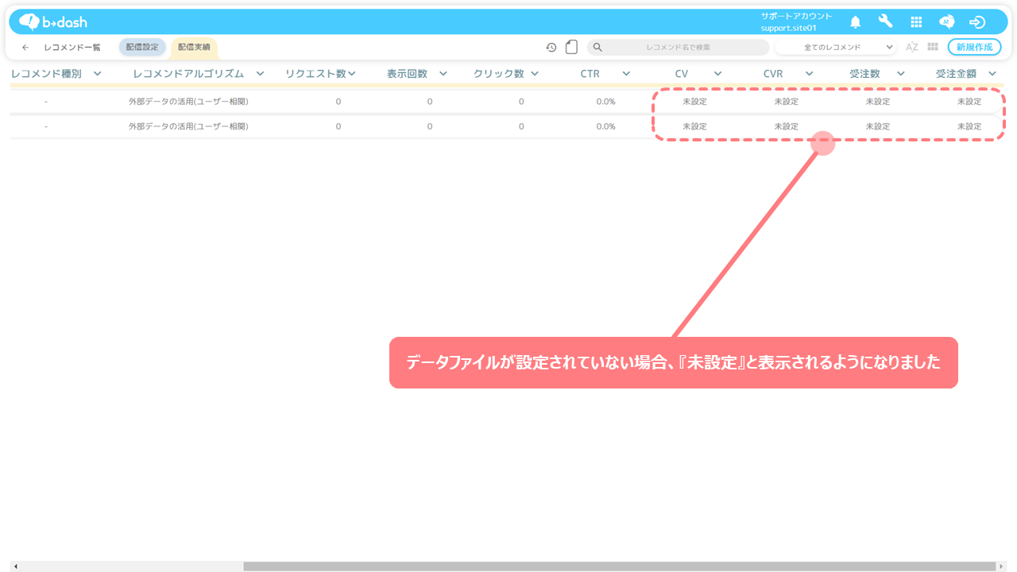This screenshot has height=572, width=1017.
Task: Click the レコメンド一覧 breadcrumb text
Action: [72, 47]
